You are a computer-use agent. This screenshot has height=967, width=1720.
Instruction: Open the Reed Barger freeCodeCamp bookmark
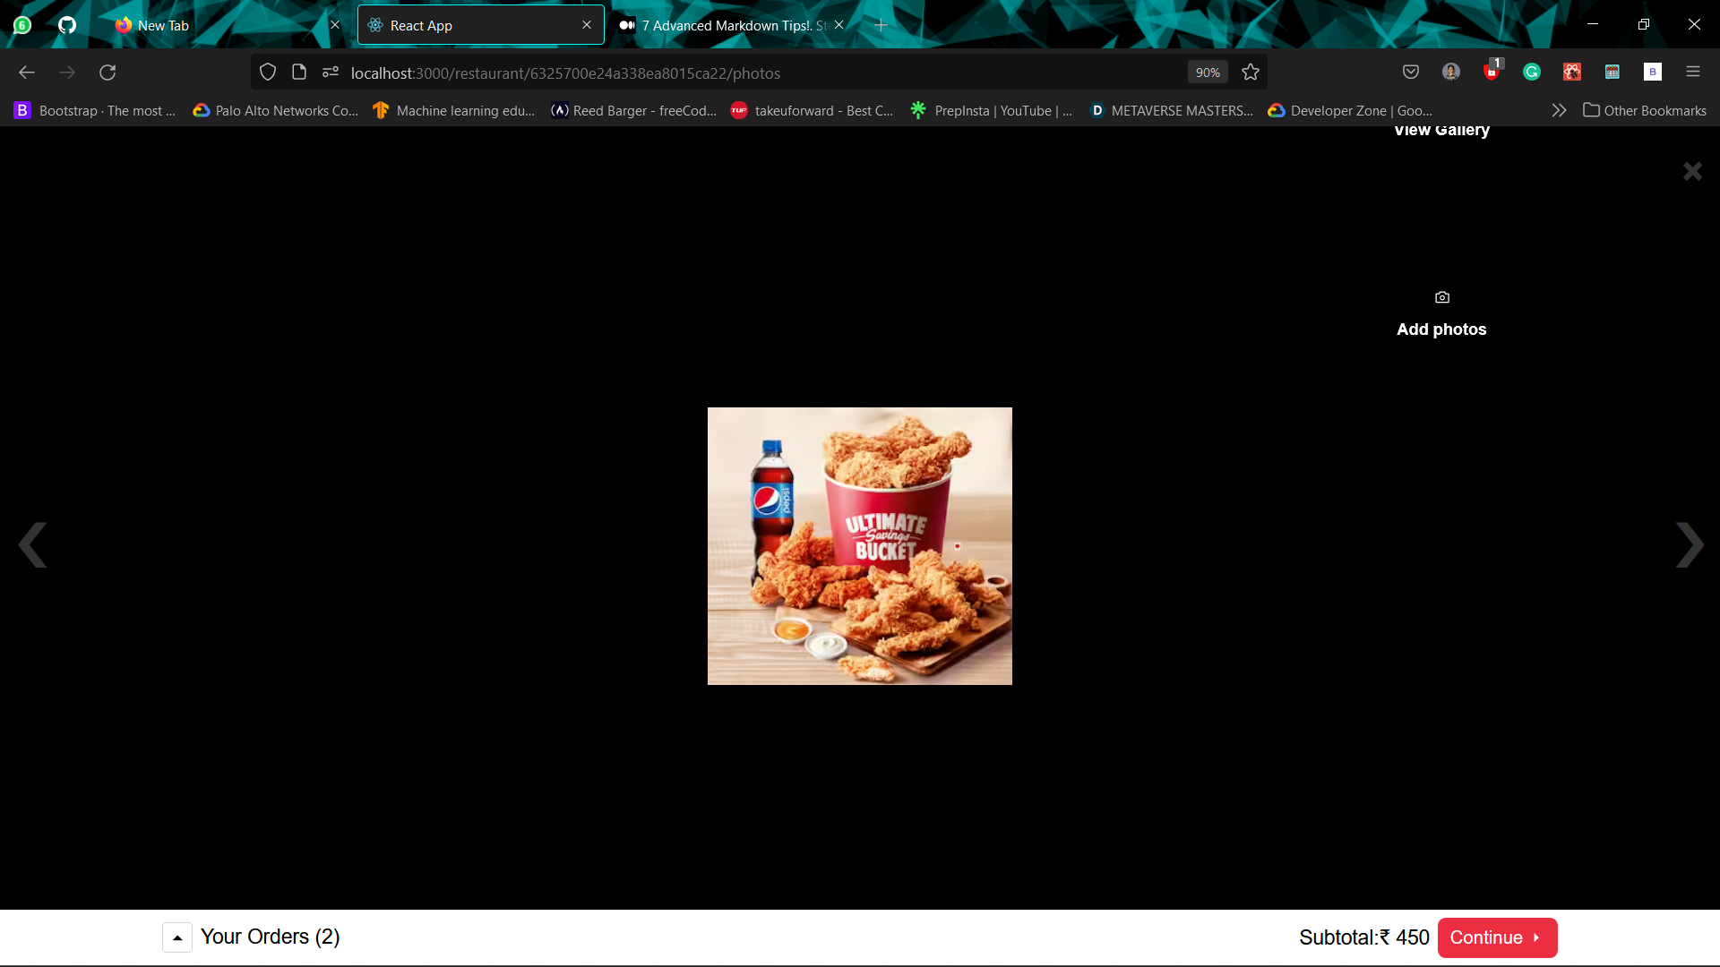click(x=634, y=110)
